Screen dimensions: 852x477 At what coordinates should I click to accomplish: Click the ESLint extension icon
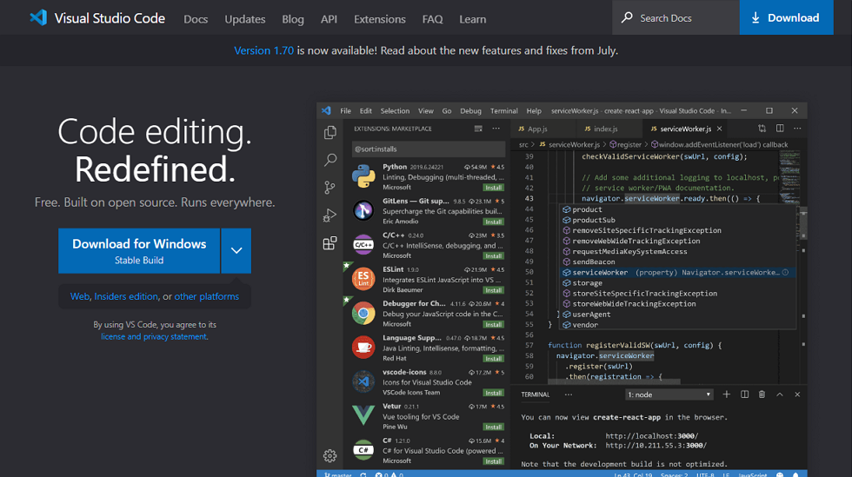(363, 279)
